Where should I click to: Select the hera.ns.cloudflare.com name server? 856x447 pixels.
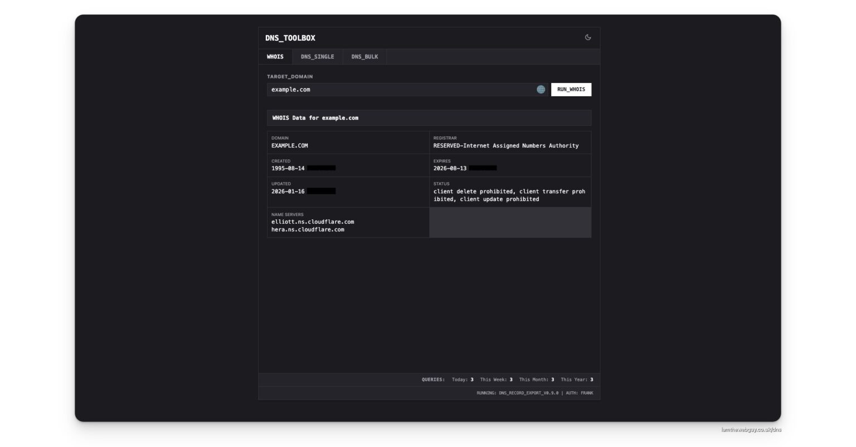tap(308, 229)
